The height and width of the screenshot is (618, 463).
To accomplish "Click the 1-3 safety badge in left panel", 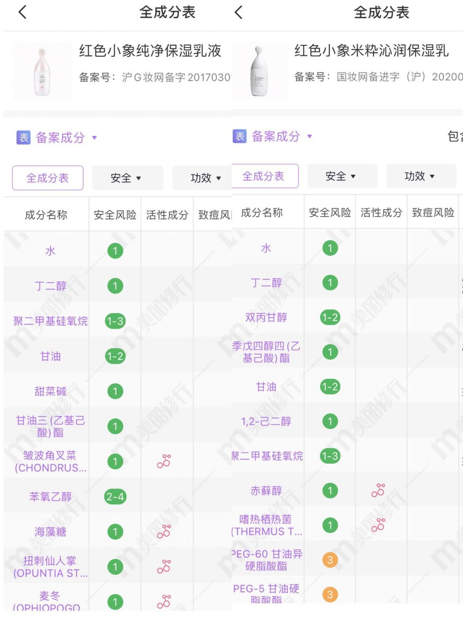I will coord(115,321).
